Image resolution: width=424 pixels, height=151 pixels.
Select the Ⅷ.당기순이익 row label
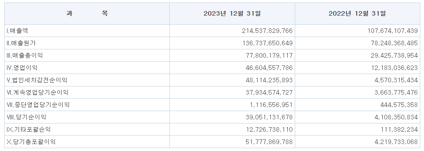tap(26, 117)
